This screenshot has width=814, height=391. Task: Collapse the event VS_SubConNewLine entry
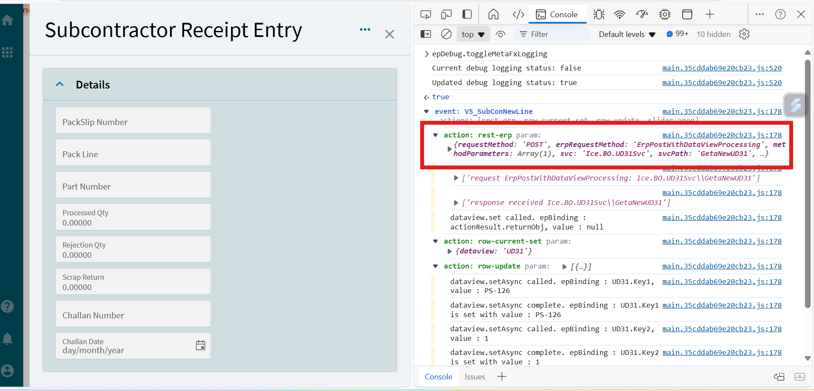(427, 111)
